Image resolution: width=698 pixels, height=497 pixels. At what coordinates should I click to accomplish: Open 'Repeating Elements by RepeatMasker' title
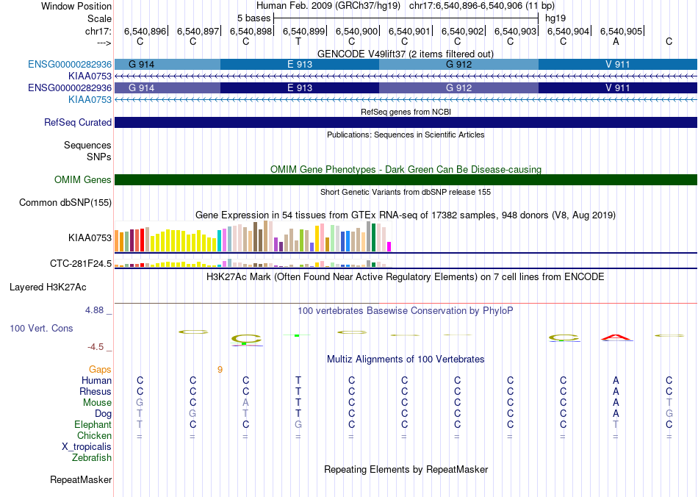point(406,469)
